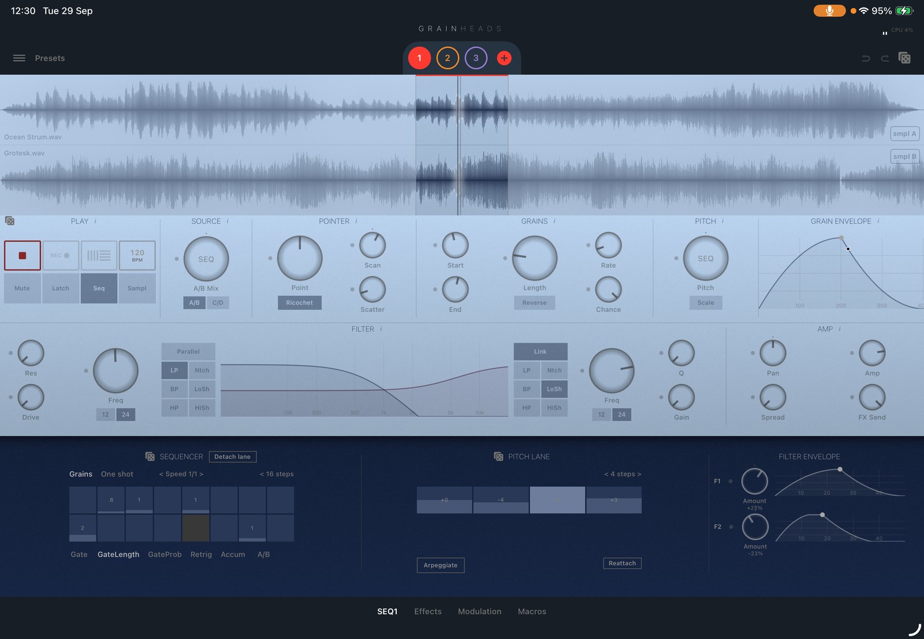Click the dice icon beside Play section
924x639 pixels.
pos(10,221)
